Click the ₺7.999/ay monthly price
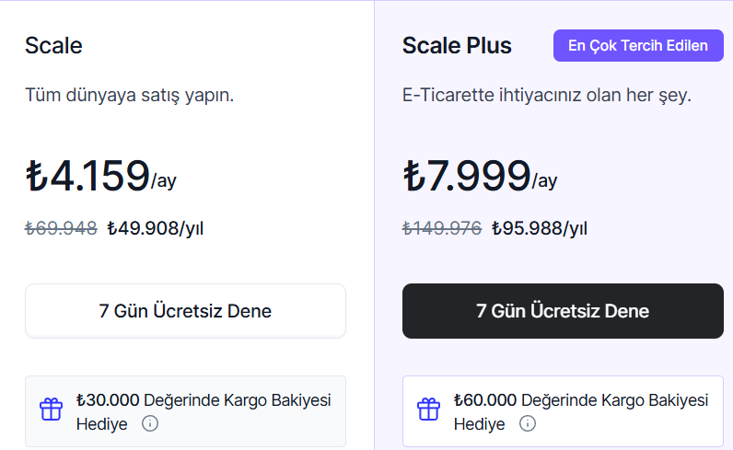Screen dimensions: 733x450 coord(480,176)
